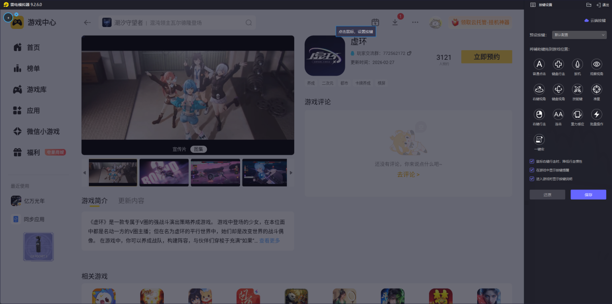The width and height of the screenshot is (612, 304).
Task: Select the 技能键 crossed swords icon
Action: click(577, 89)
